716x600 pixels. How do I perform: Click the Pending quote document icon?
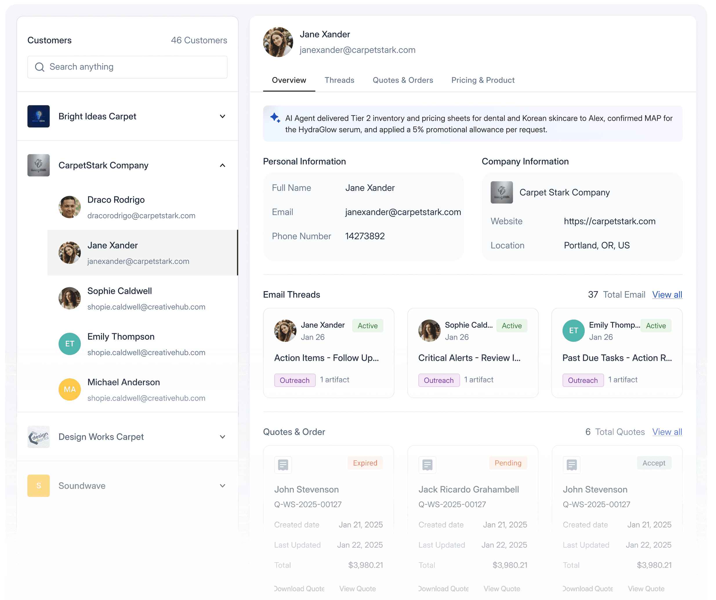pos(427,464)
